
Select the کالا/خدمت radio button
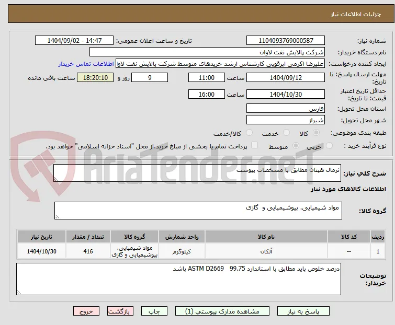pyautogui.click(x=249, y=133)
